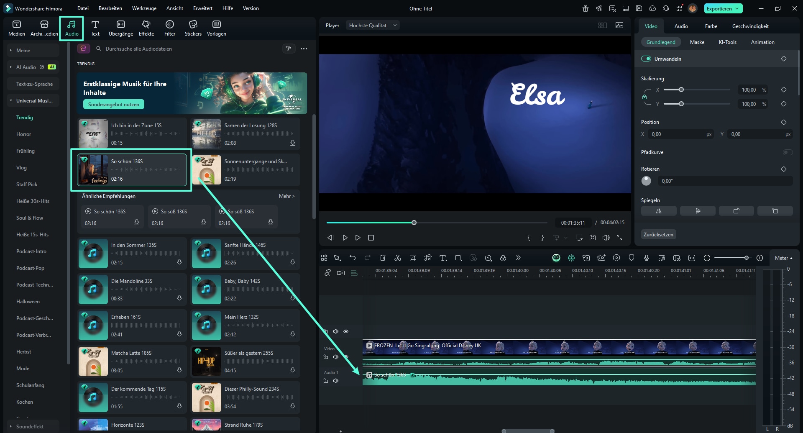Switch to the Farbe tab
803x433 pixels.
711,26
